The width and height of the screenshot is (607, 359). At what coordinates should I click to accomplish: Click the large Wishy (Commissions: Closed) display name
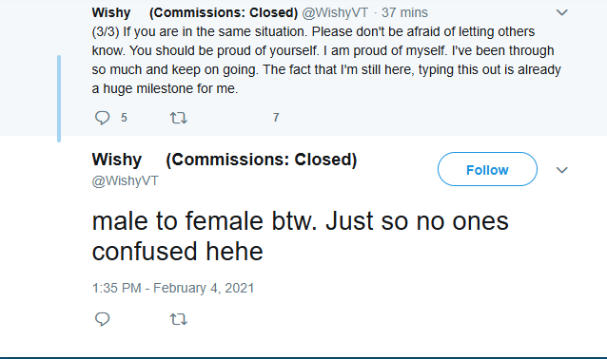(x=225, y=160)
